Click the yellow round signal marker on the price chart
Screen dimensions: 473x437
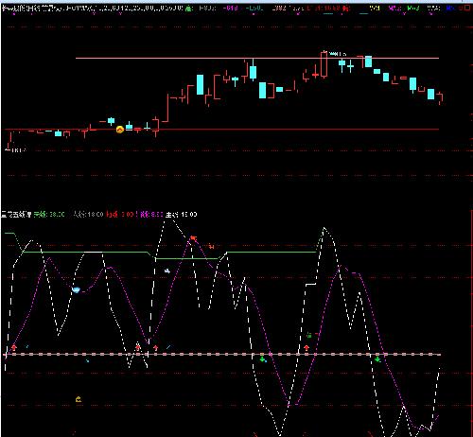pyautogui.click(x=120, y=130)
